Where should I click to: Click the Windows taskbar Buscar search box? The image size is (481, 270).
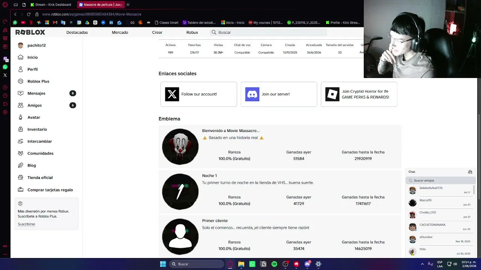point(197,264)
